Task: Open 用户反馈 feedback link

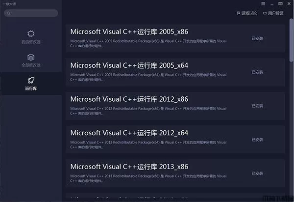Action: pos(273,13)
